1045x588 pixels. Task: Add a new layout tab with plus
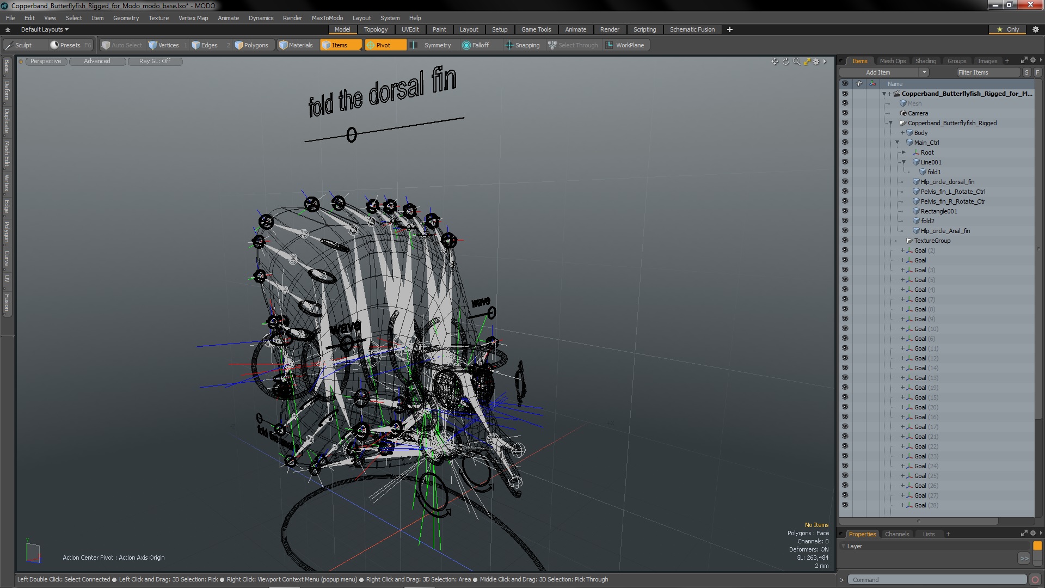[x=730, y=29]
